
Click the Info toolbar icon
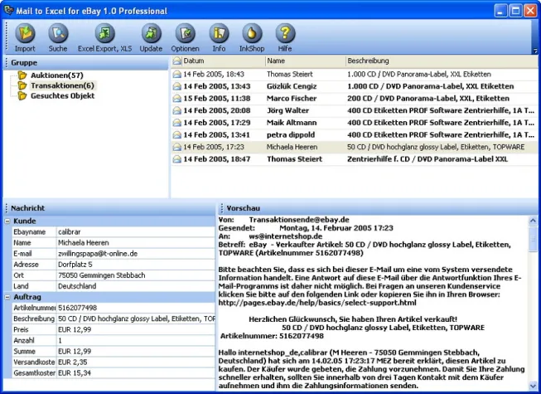(219, 36)
